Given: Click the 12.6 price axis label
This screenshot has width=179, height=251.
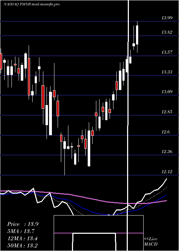Looking at the screenshot, I should click(x=165, y=132).
